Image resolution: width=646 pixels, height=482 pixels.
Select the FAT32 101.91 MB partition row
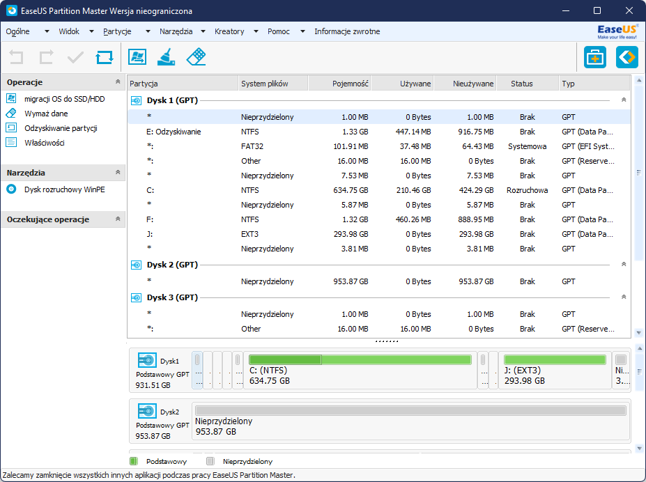click(378, 146)
